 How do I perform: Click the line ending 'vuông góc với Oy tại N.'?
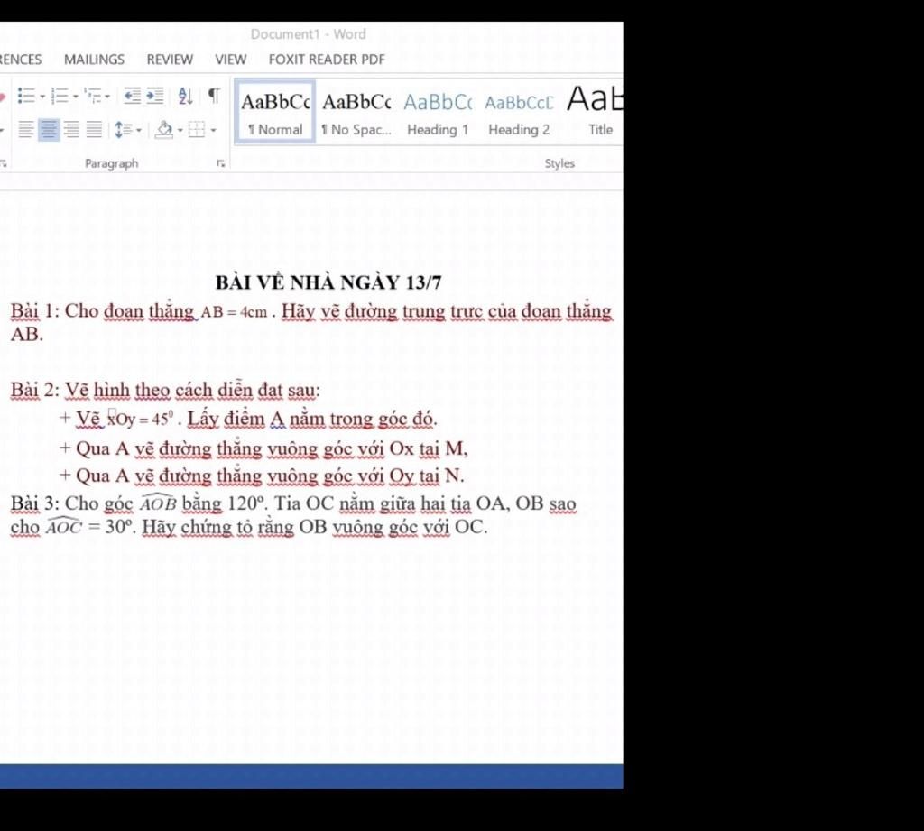coord(261,476)
